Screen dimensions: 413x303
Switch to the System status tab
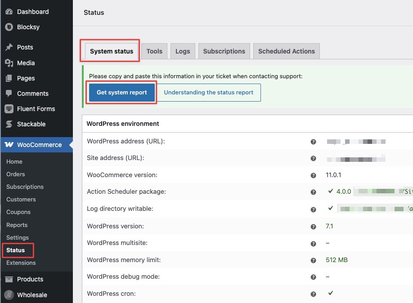click(x=112, y=51)
